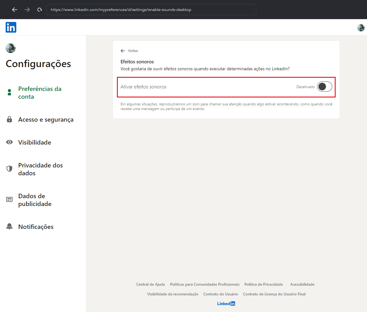Click the LinkedIn logo in the header

[11, 27]
